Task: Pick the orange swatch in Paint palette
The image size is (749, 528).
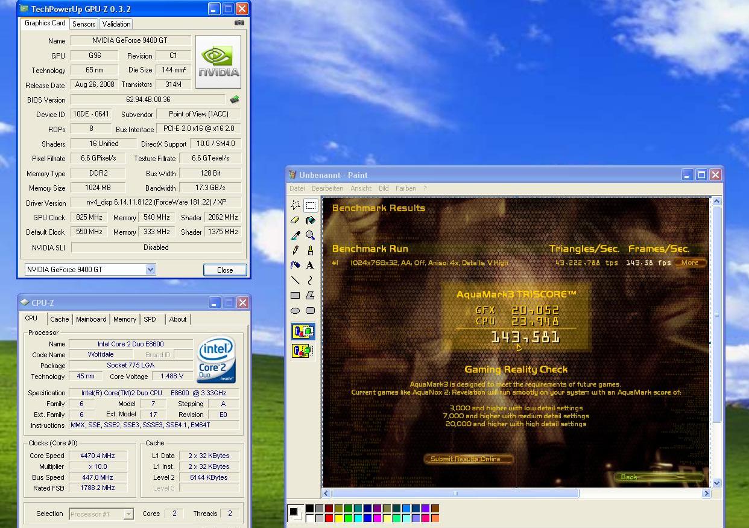Action: pos(435,518)
